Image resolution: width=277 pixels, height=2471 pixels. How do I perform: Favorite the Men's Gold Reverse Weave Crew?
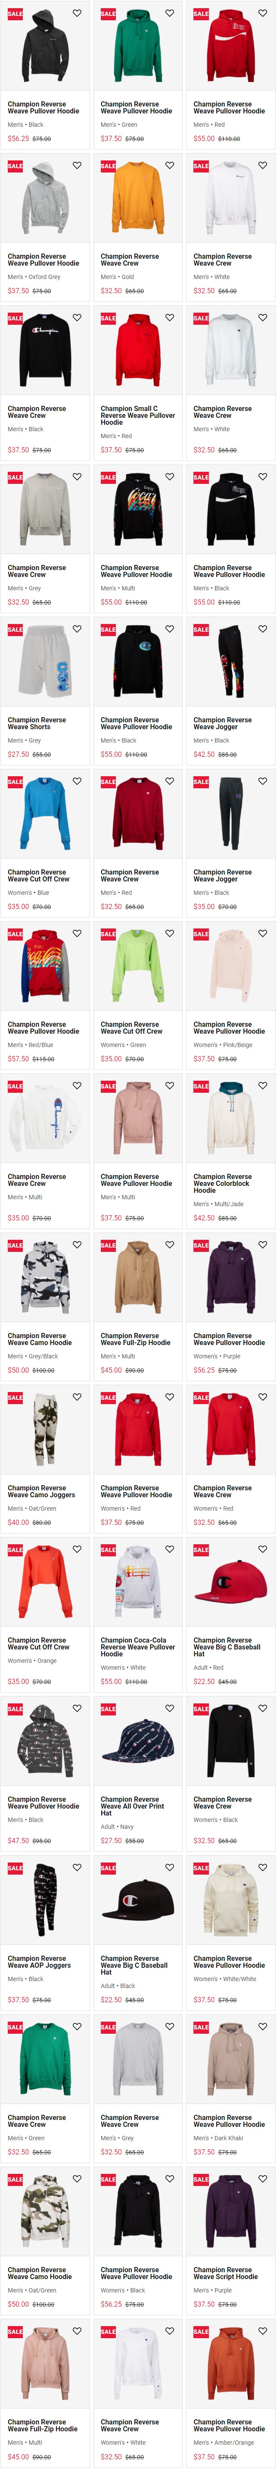click(x=170, y=166)
